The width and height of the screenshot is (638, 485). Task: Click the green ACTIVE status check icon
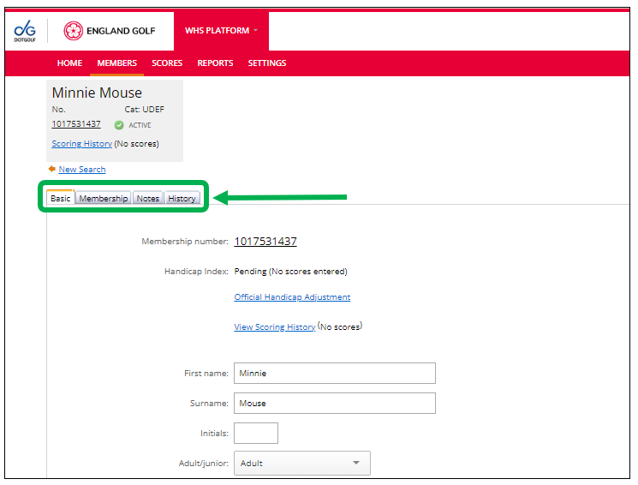tap(119, 125)
